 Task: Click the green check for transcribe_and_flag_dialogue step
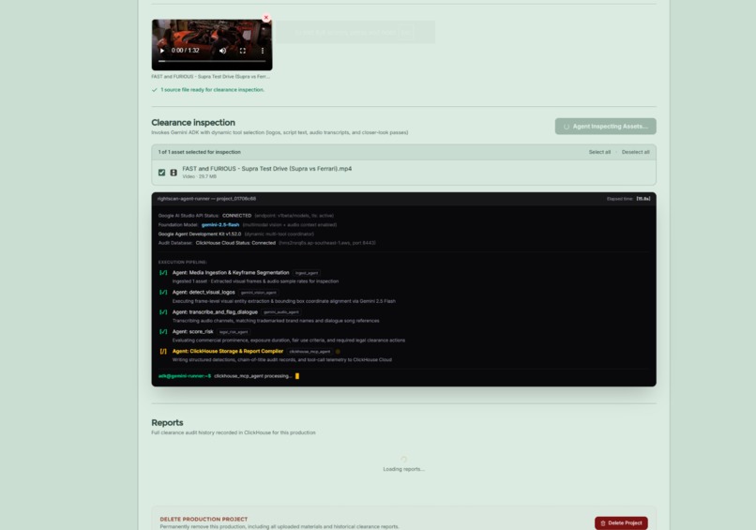pyautogui.click(x=163, y=312)
